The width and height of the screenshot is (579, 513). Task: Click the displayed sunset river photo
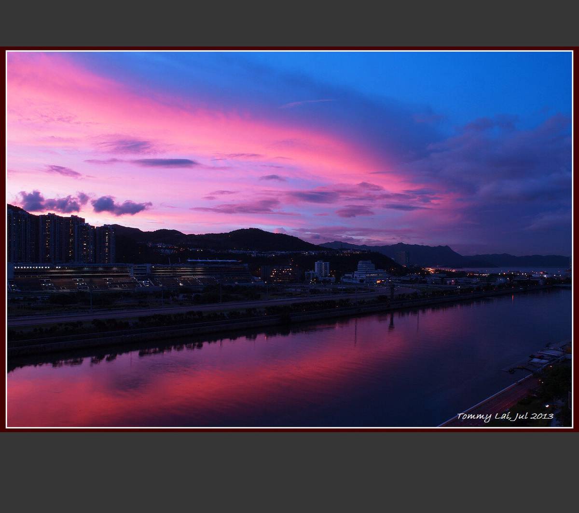tap(289, 239)
